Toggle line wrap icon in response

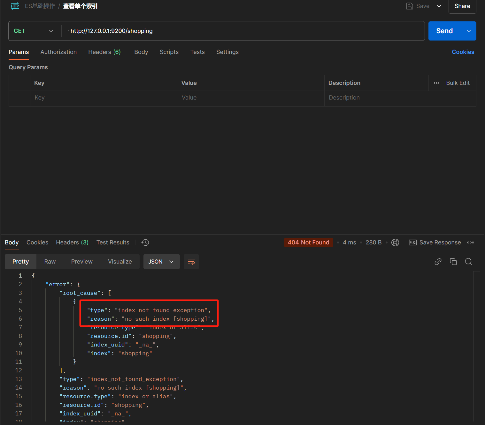pos(191,262)
